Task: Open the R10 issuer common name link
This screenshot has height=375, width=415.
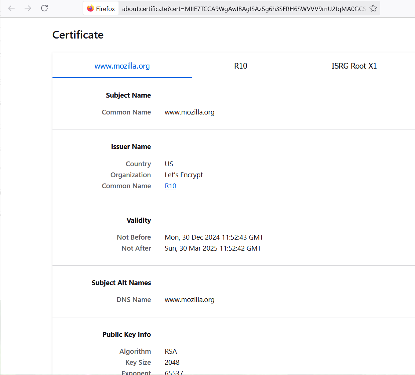Action: coord(170,186)
